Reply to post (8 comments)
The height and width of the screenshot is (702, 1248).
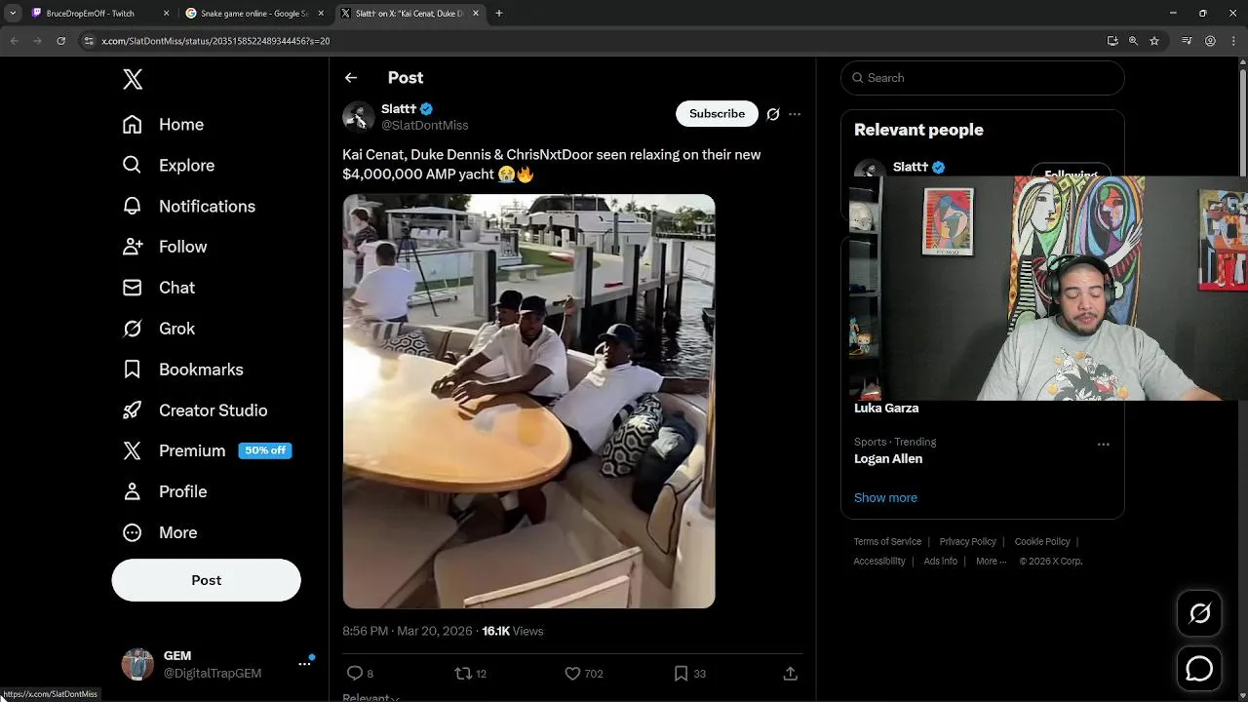pyautogui.click(x=360, y=674)
